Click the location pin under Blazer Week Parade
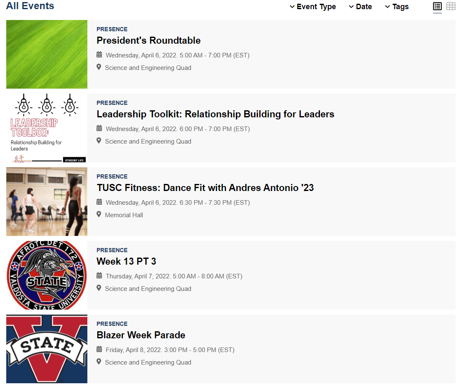This screenshot has height=387, width=463. tap(99, 362)
